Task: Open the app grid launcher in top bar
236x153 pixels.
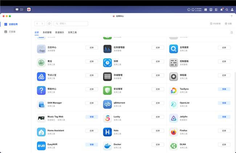Action: 22,9
